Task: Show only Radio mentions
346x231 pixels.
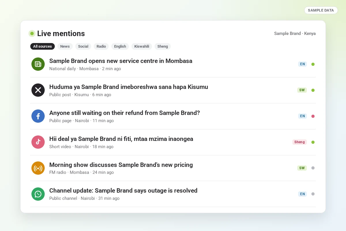Action: point(101,46)
